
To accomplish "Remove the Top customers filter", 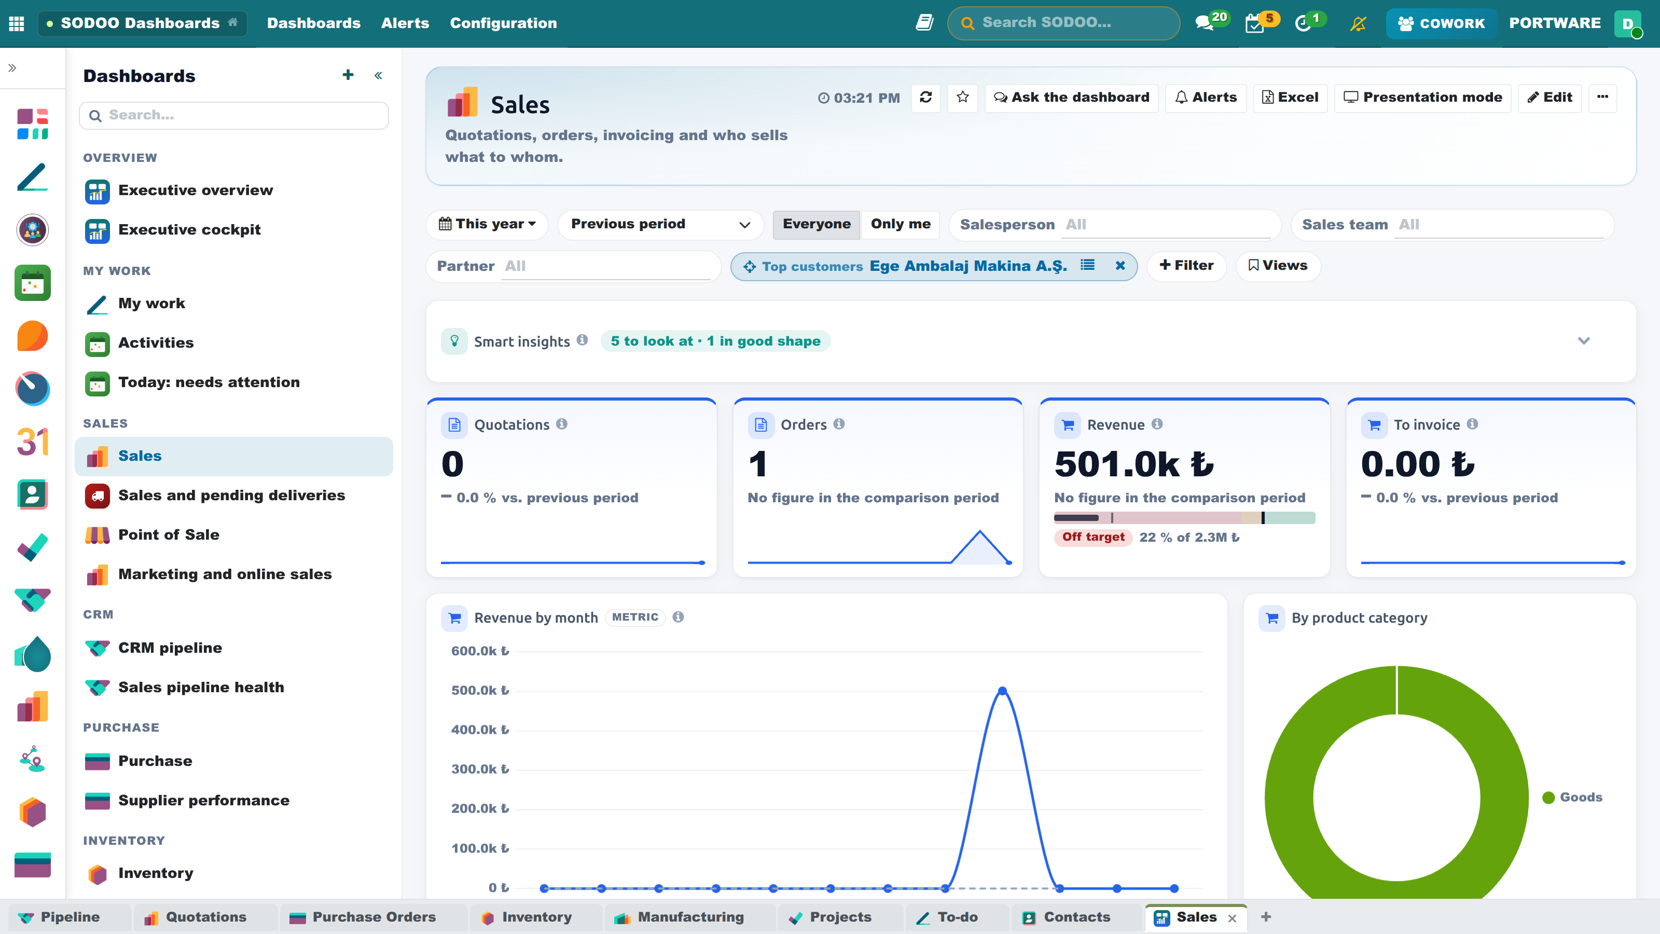I will tap(1120, 266).
